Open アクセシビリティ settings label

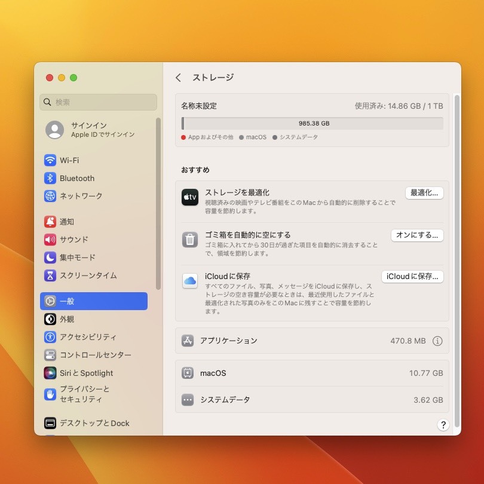88,337
